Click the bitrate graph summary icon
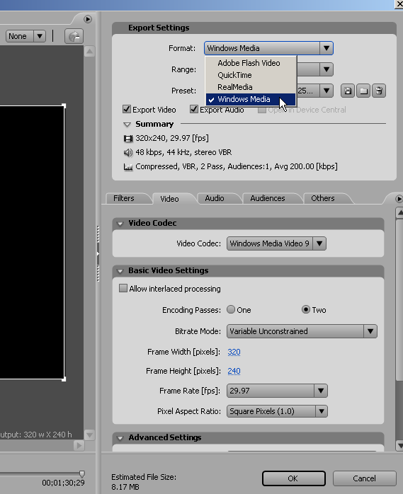403x494 pixels. [x=128, y=166]
